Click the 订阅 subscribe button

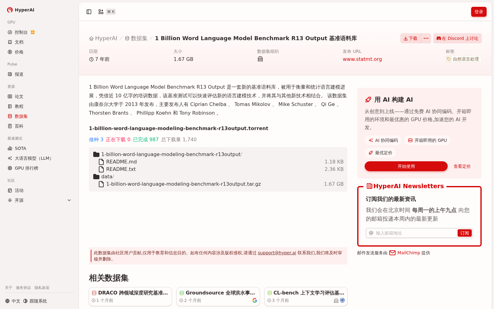pyautogui.click(x=464, y=233)
